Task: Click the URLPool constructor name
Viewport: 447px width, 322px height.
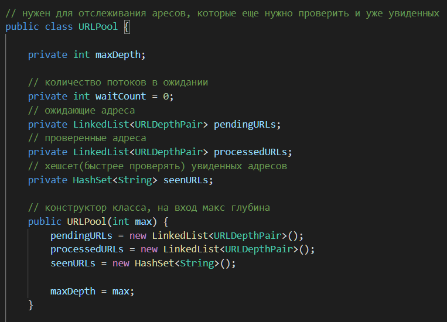Action: [x=86, y=222]
